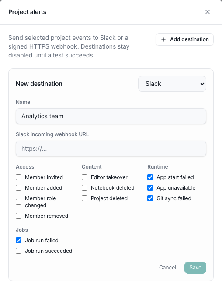This screenshot has height=283, width=222.
Task: Enable Job run succeeded alerts
Action: [18, 251]
